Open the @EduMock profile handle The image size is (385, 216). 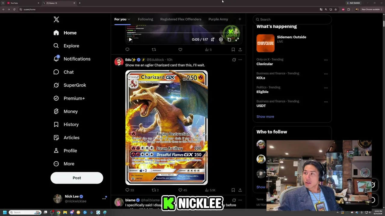pyautogui.click(x=155, y=60)
